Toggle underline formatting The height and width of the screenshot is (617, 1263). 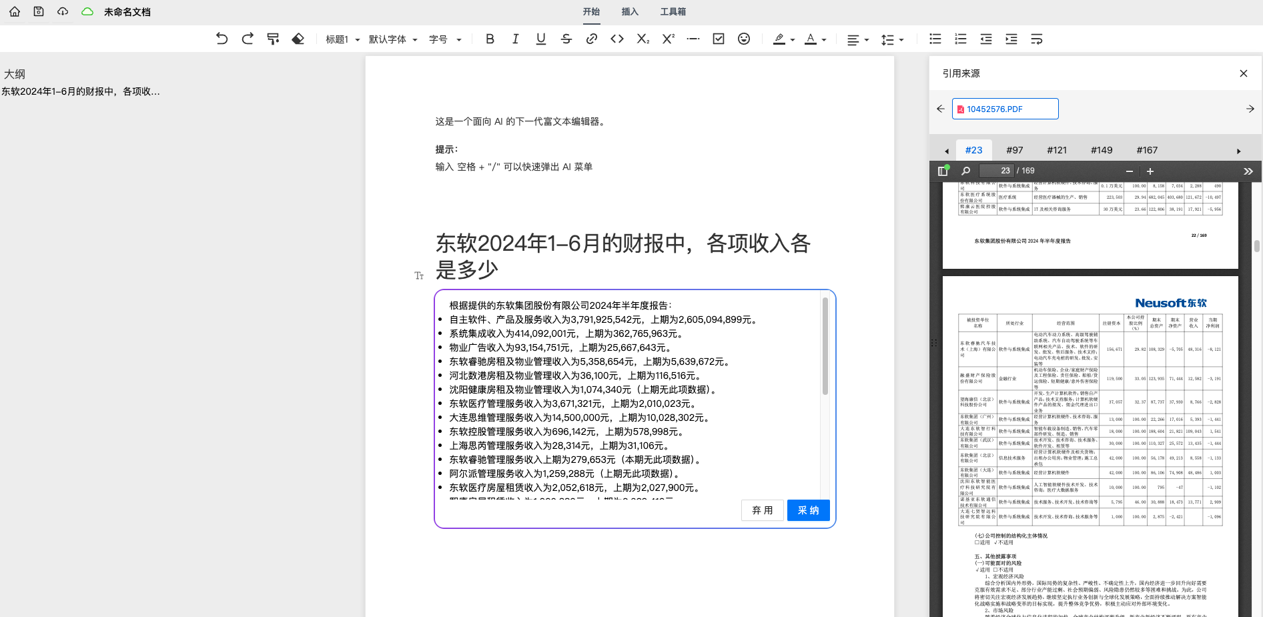[541, 39]
